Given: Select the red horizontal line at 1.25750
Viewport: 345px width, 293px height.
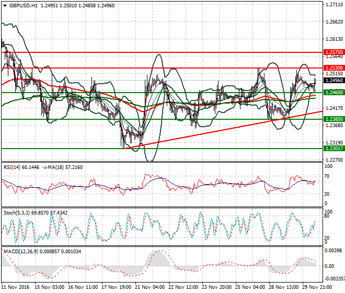Looking at the screenshot, I should pos(162,52).
